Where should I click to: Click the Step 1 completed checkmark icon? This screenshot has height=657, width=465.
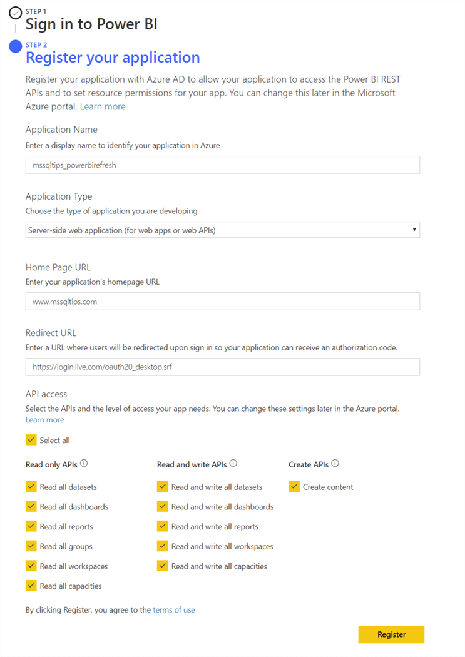pyautogui.click(x=16, y=13)
